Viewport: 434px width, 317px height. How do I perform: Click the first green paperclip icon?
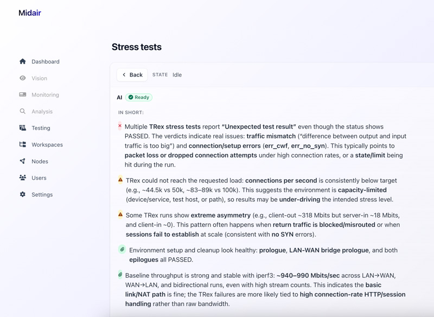pos(122,250)
